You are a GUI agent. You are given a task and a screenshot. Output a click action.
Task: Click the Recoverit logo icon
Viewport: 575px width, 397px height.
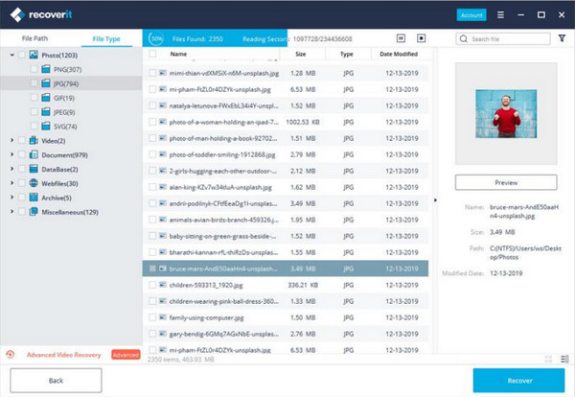17,15
